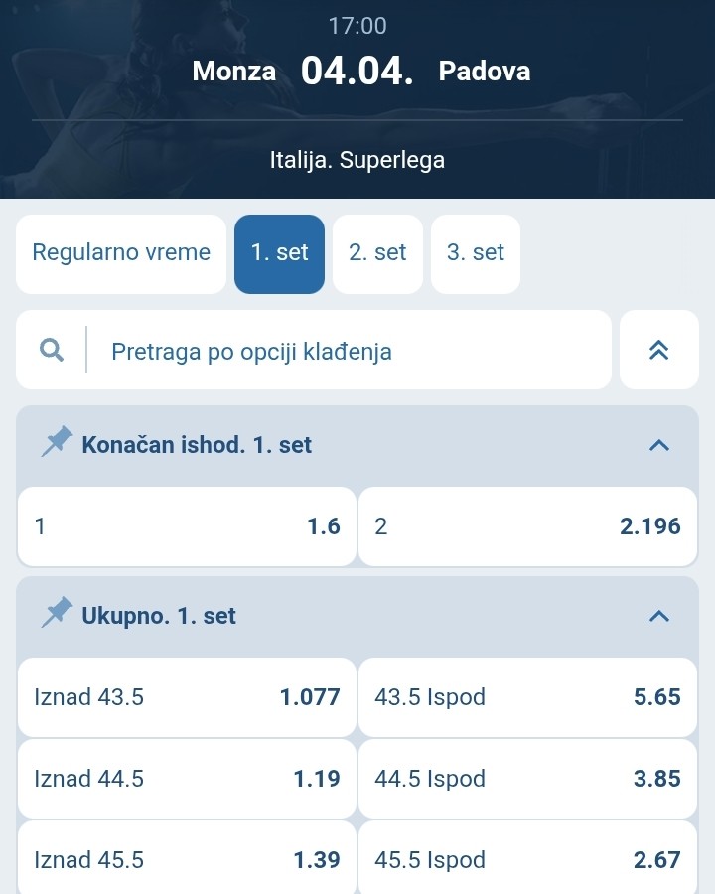Select 43.5 Ispod at odds 5.65
715x894 pixels.
(x=527, y=697)
